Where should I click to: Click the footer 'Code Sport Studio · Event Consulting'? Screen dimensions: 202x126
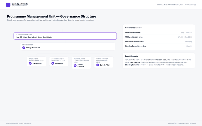point(18,123)
